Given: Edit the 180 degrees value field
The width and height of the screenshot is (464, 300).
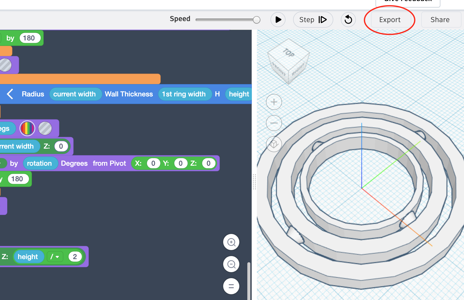Looking at the screenshot, I should click(30, 38).
